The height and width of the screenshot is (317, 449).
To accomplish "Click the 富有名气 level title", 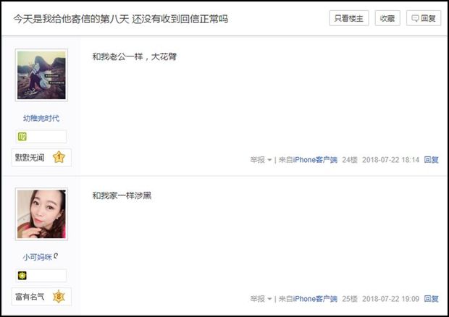I will (x=30, y=297).
